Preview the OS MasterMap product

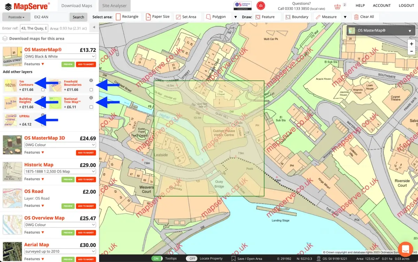tap(68, 64)
